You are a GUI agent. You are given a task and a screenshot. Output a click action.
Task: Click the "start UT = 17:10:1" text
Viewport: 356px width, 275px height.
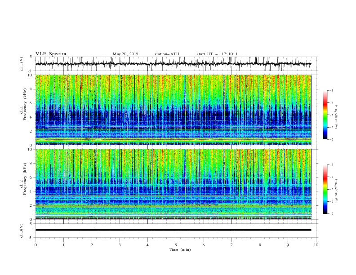click(217, 54)
